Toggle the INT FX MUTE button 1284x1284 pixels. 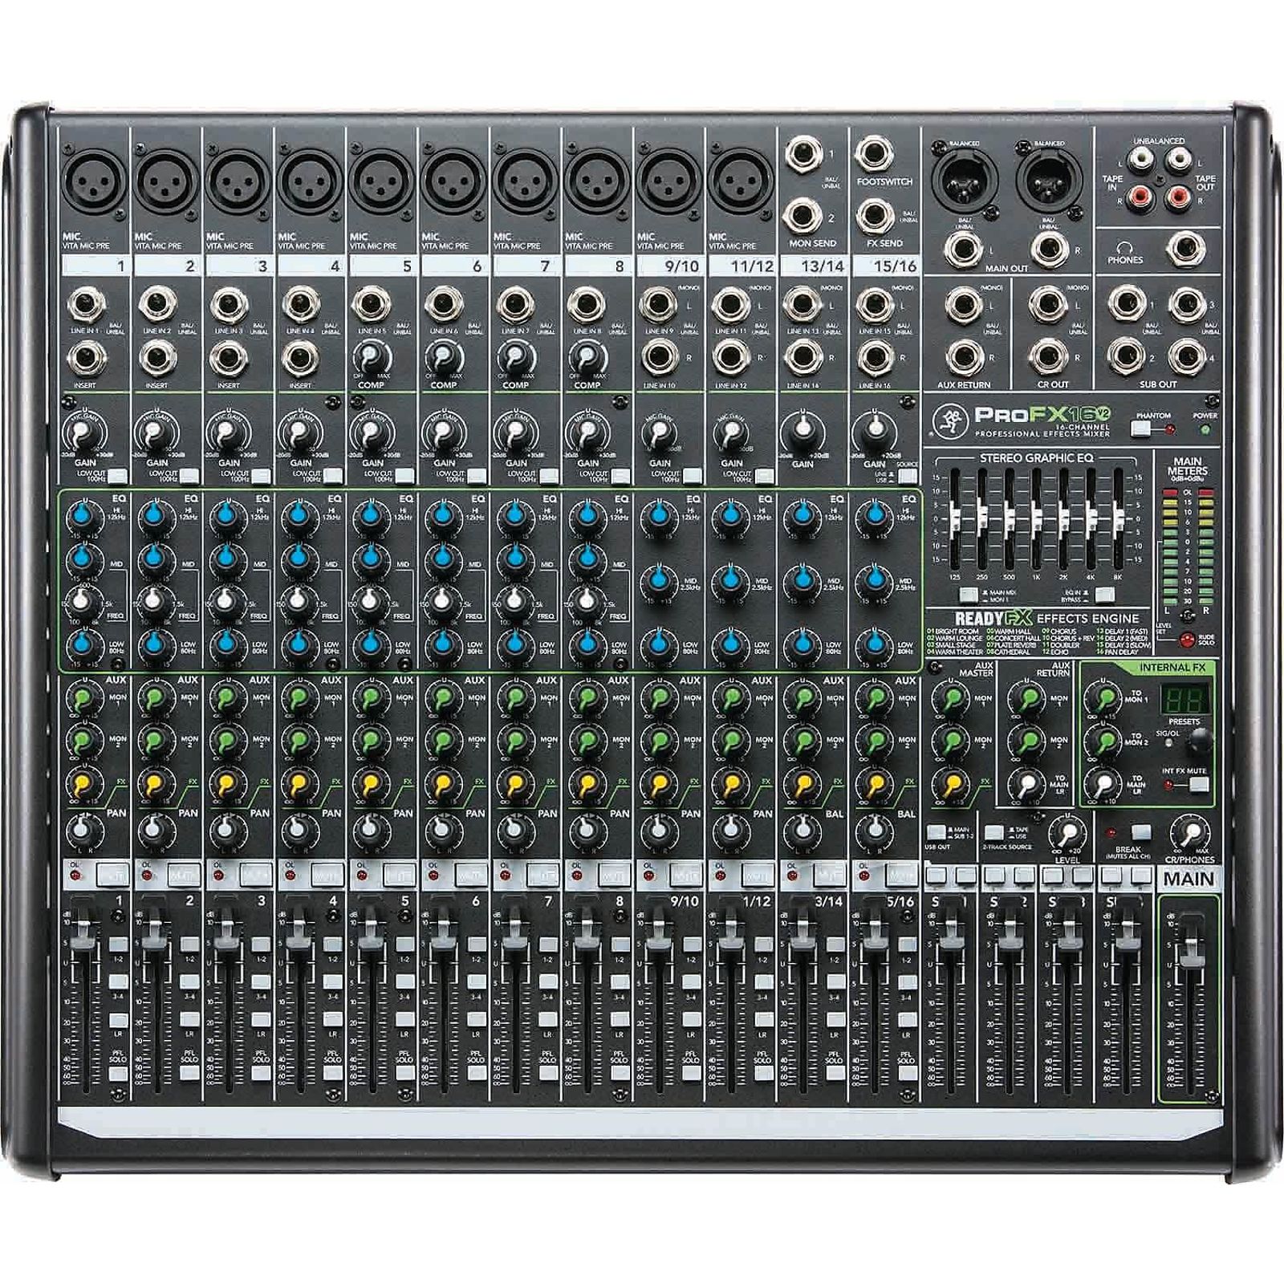coord(1198,783)
